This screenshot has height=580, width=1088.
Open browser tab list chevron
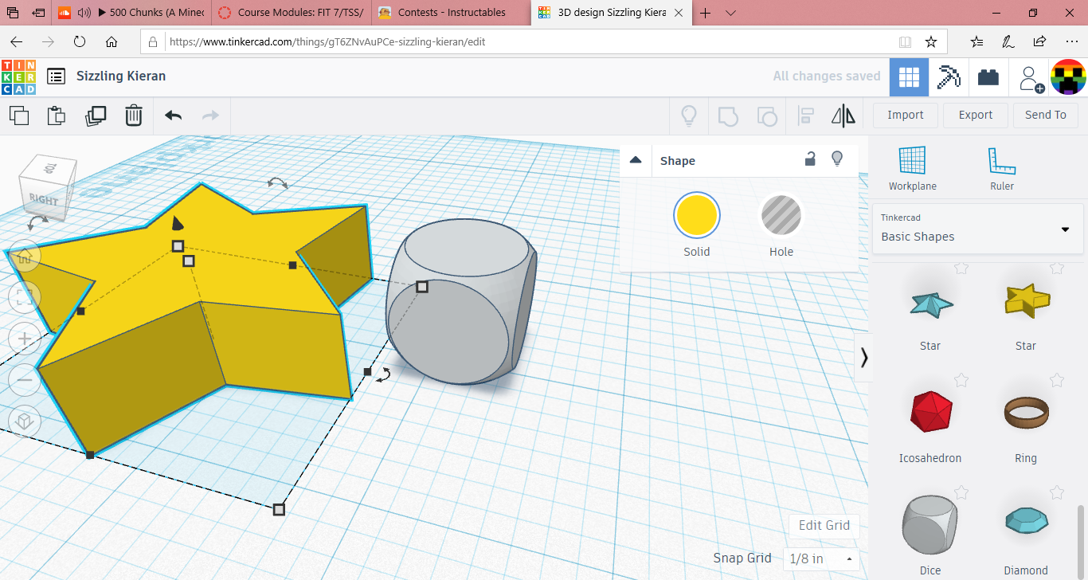point(730,13)
